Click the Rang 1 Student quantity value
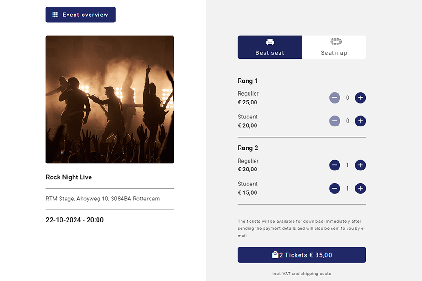This screenshot has width=422, height=281. click(x=347, y=121)
